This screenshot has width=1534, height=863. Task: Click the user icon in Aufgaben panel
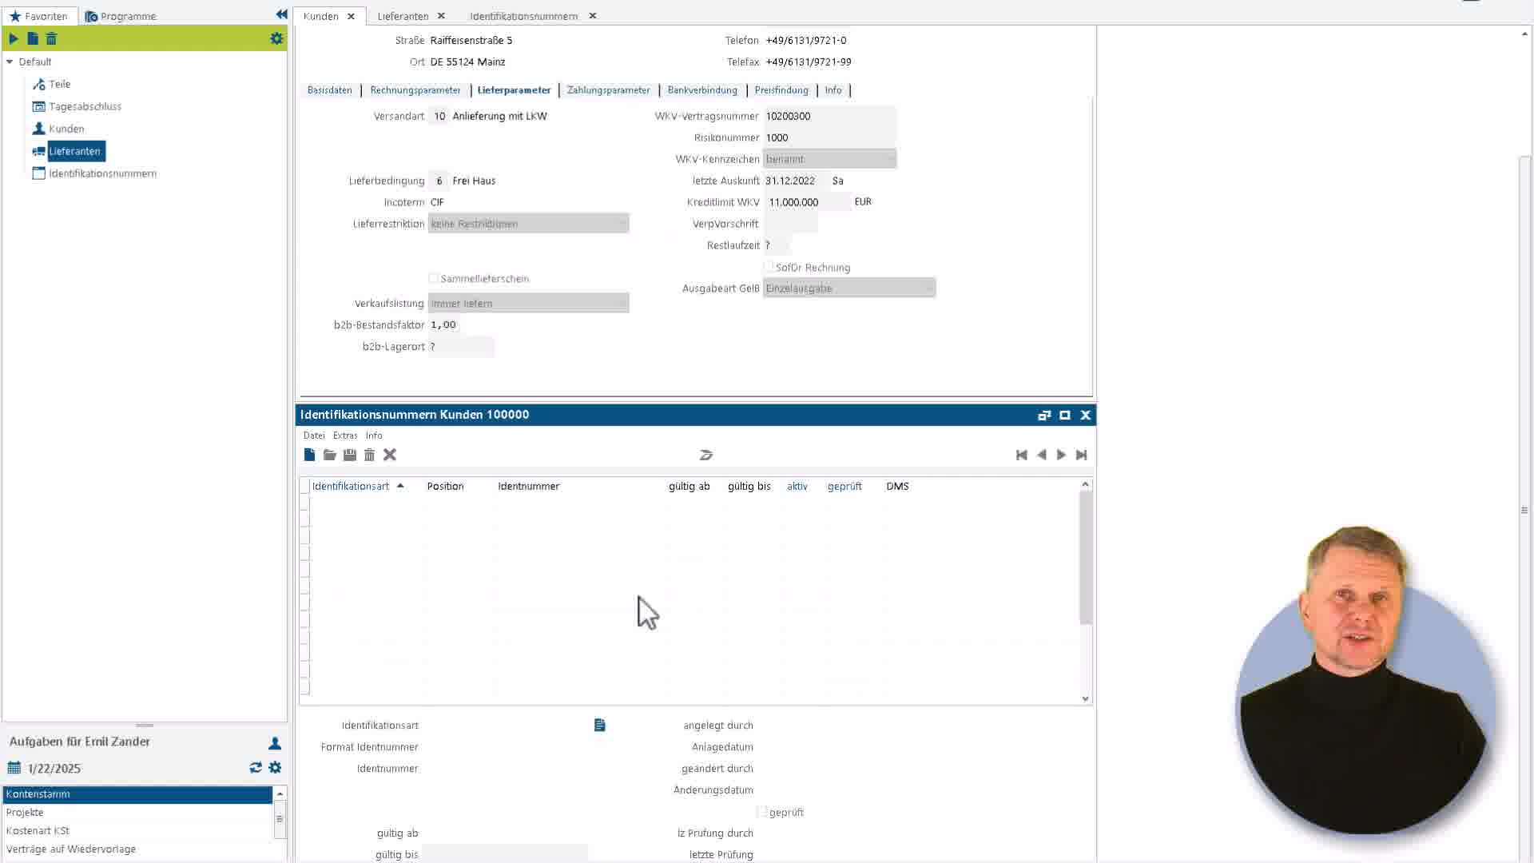click(275, 743)
